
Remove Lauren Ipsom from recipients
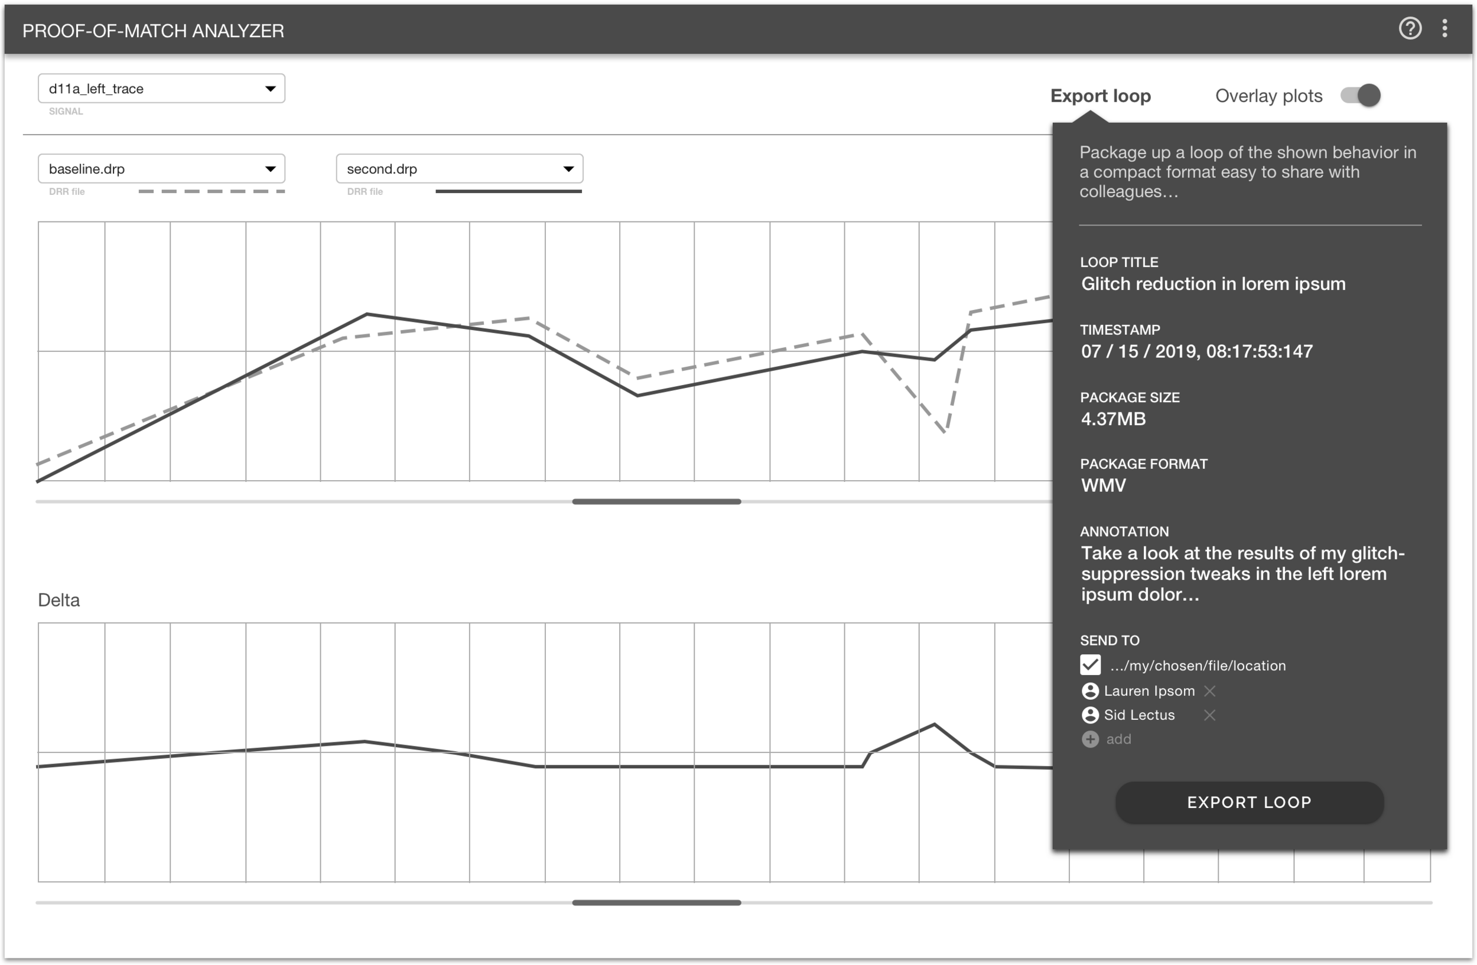click(1209, 691)
